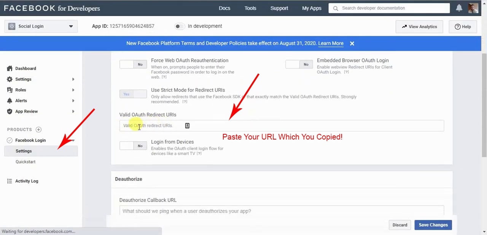The height and width of the screenshot is (235, 487).
Task: Click the contact icon in redirect URI field
Action: click(187, 125)
